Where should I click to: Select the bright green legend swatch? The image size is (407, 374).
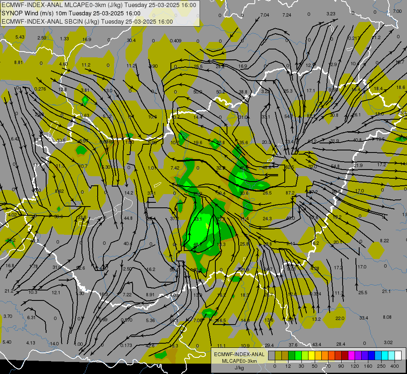[x=298, y=355]
